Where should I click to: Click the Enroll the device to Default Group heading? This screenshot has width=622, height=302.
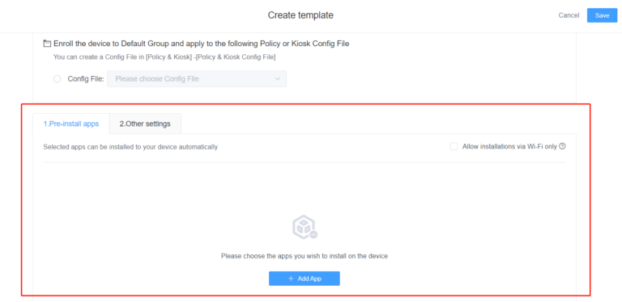click(x=202, y=44)
